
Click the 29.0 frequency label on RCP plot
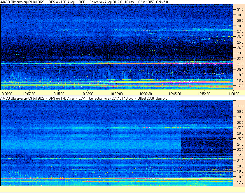click(x=240, y=20)
